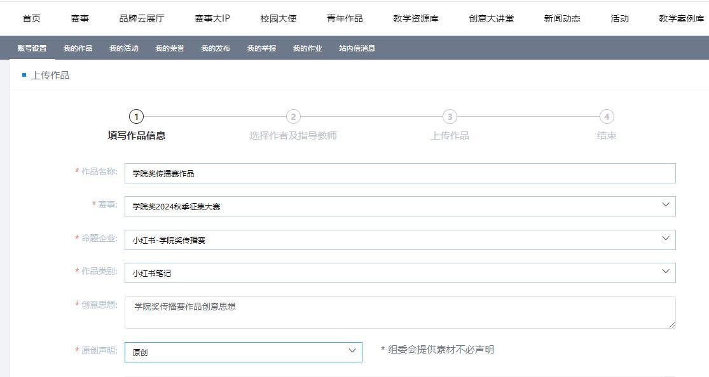709x377 pixels.
Task: Open the 命题企业 dropdown
Action: (400, 240)
